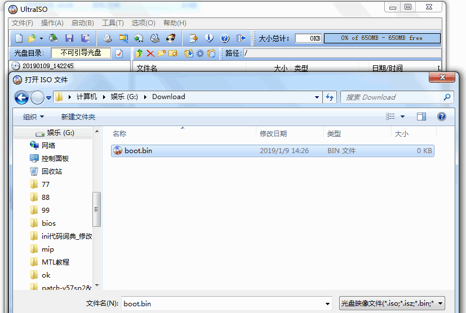Toggle boot info checkmark icon beside 不可引导光盘
The width and height of the screenshot is (466, 313).
tap(119, 53)
